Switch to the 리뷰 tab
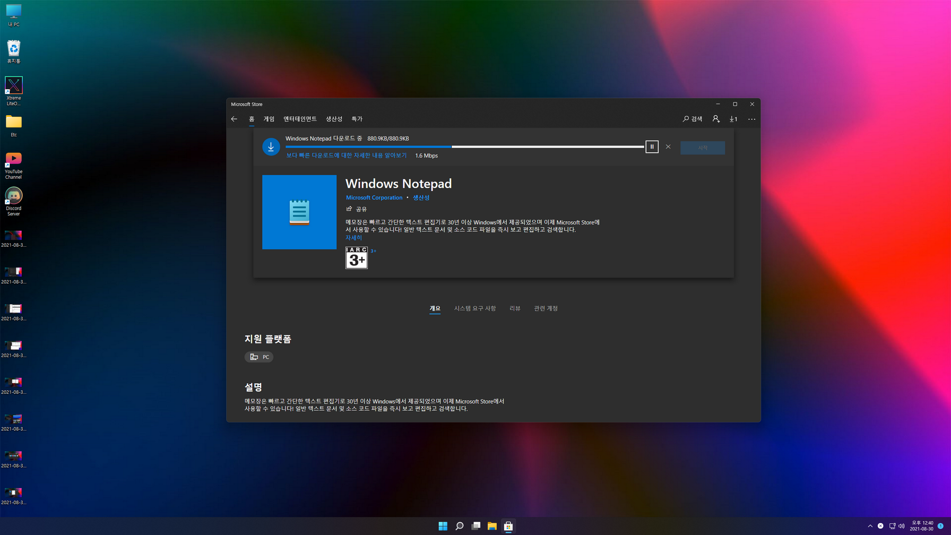This screenshot has width=951, height=535. [x=515, y=308]
